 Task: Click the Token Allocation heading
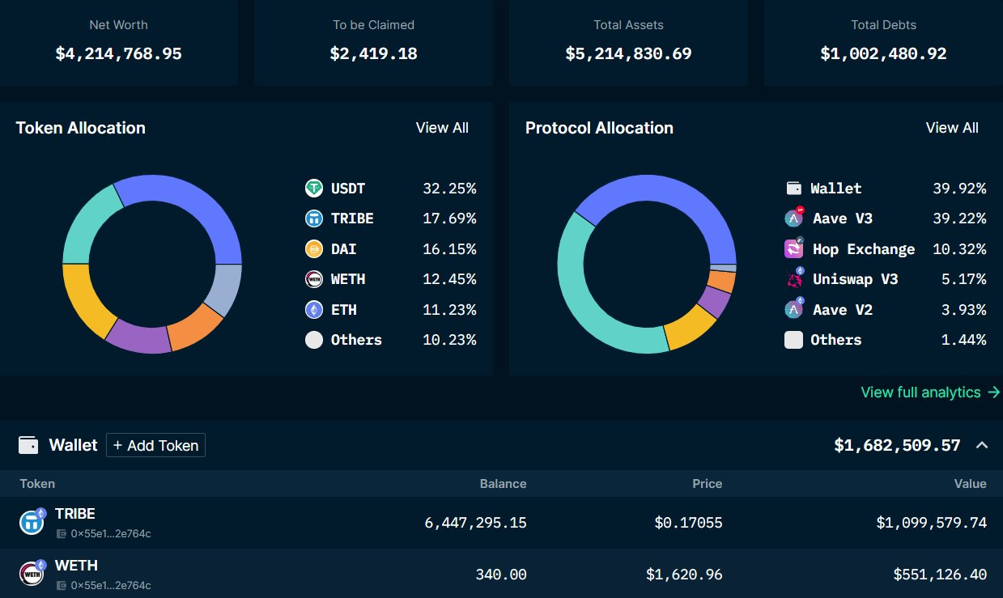pyautogui.click(x=81, y=128)
